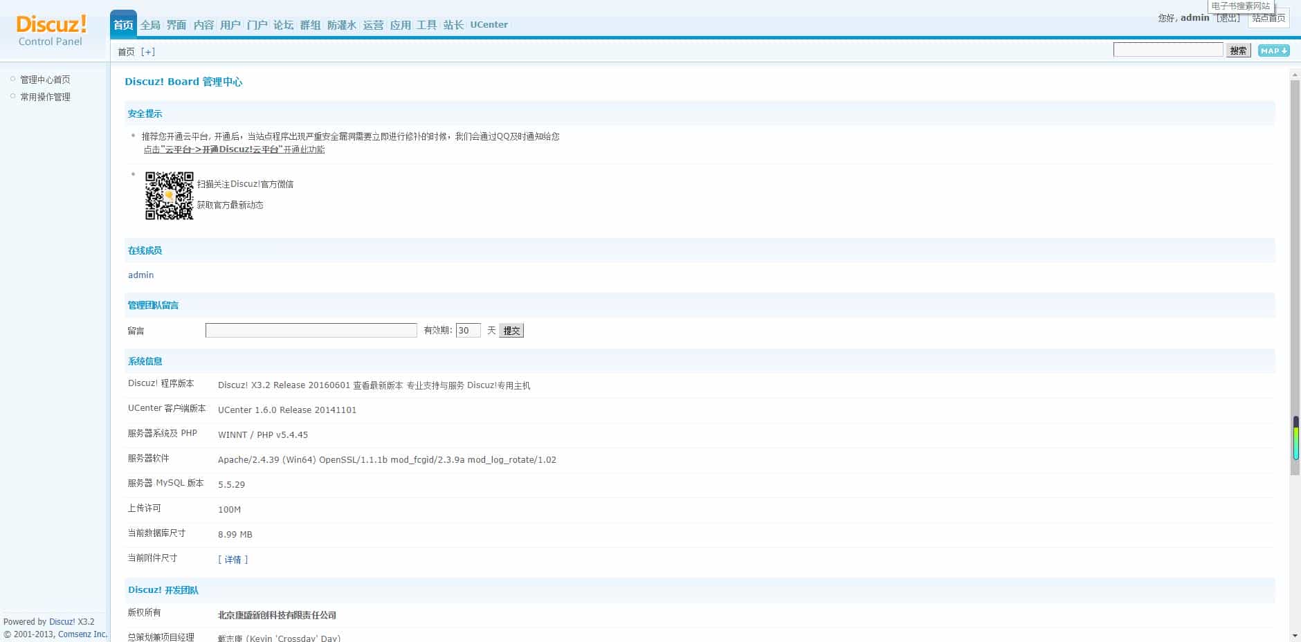Click the Apache/2.4.39 server software value

388,460
